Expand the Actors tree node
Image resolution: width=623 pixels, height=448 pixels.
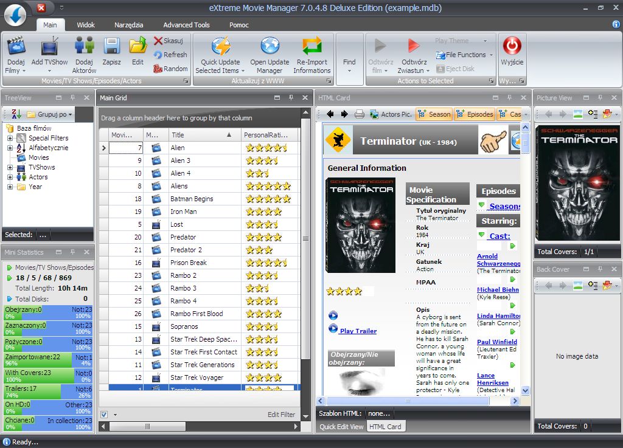[x=10, y=177]
